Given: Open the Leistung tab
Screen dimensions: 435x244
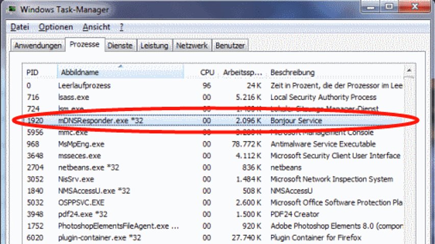Looking at the screenshot, I should (x=154, y=45).
